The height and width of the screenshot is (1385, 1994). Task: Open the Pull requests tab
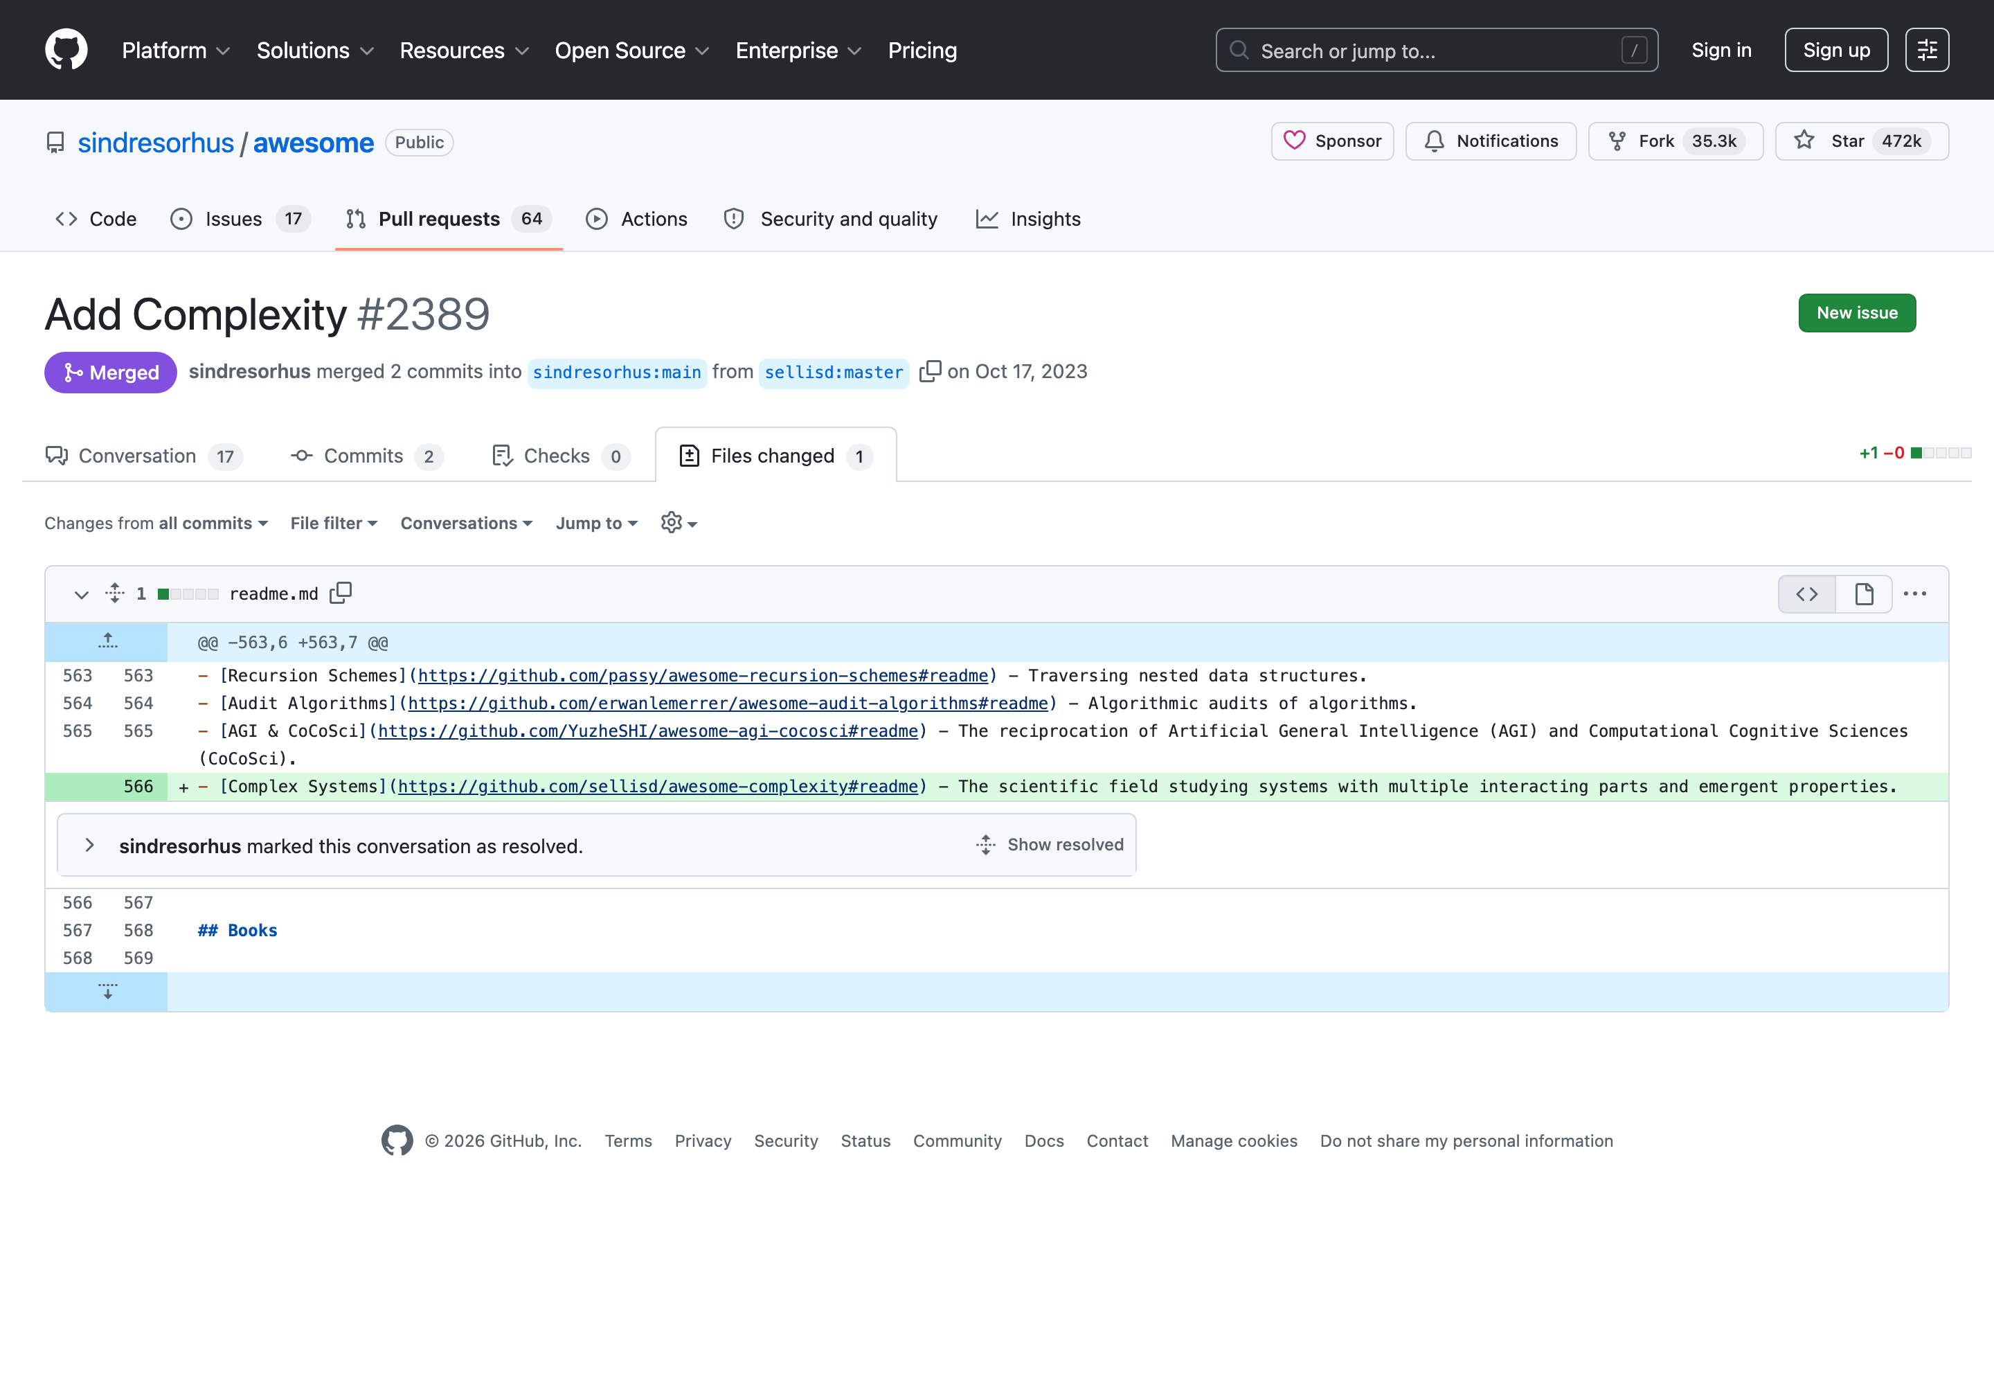(449, 219)
